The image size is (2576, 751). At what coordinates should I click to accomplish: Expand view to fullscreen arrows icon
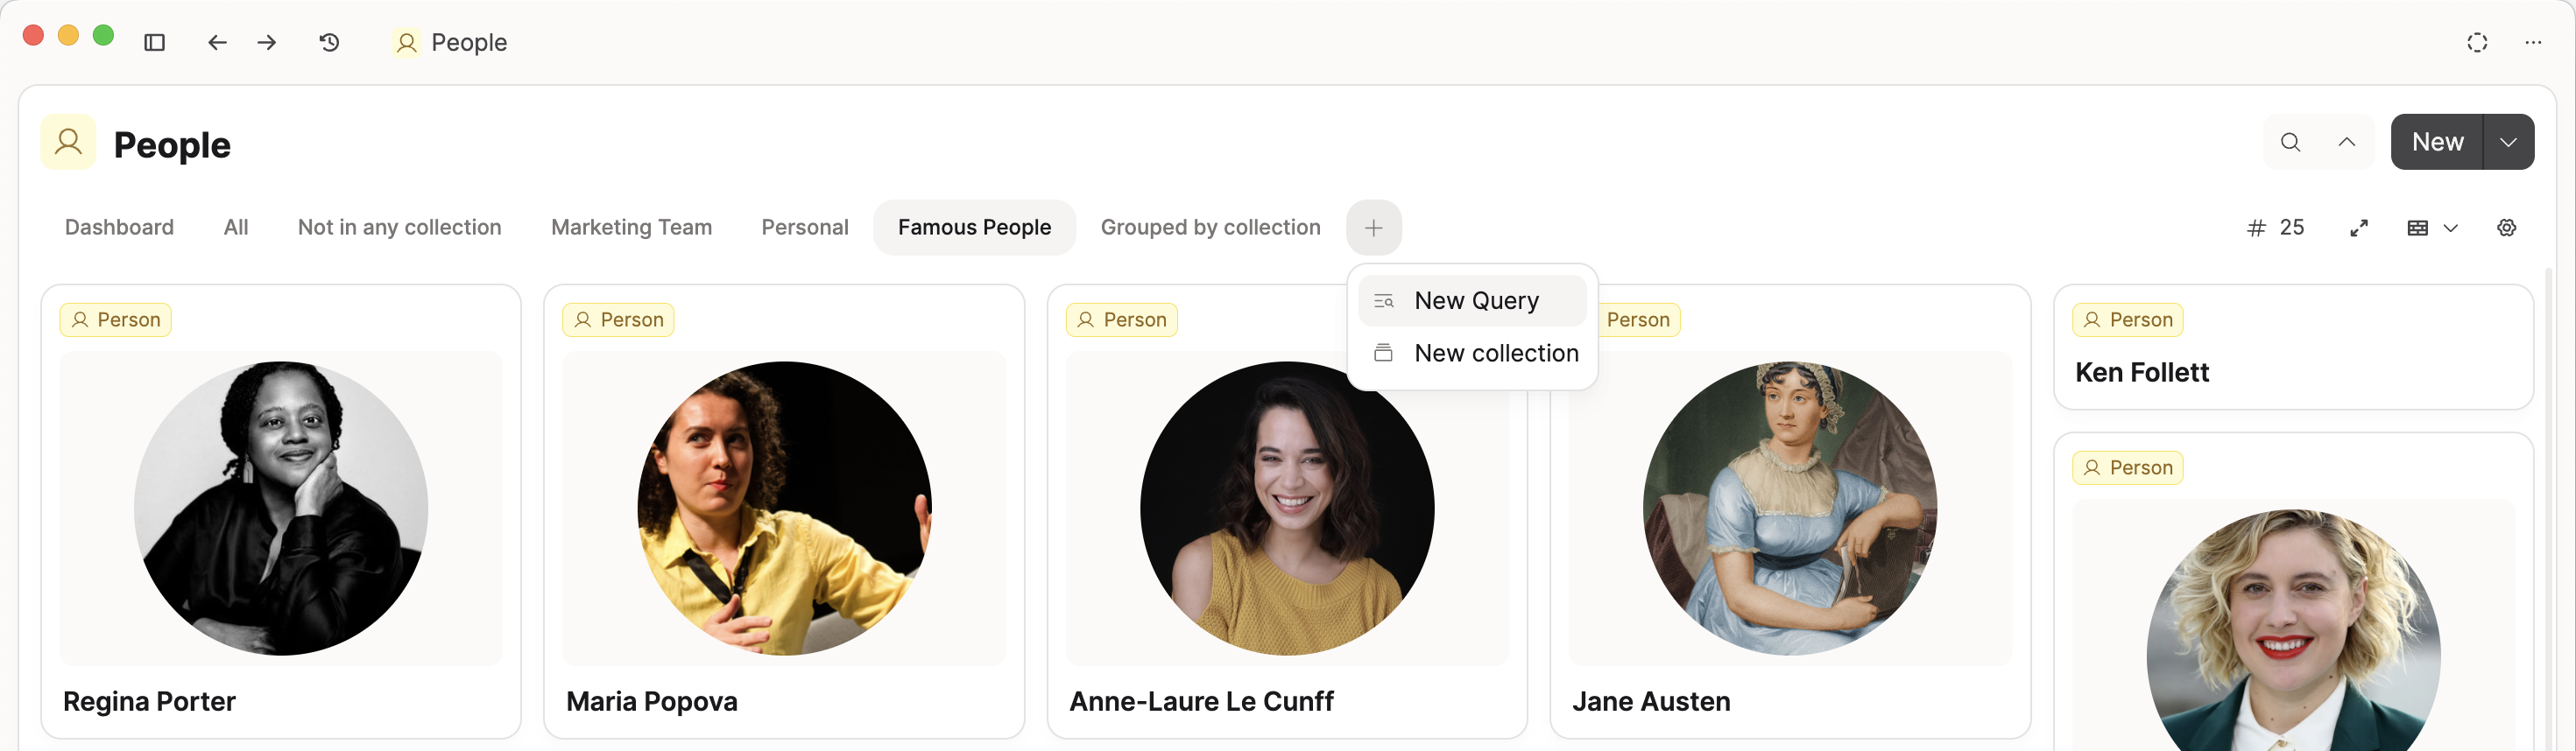tap(2359, 228)
